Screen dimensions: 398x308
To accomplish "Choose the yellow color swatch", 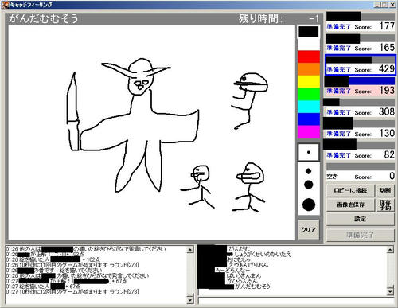I will (x=309, y=82).
